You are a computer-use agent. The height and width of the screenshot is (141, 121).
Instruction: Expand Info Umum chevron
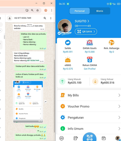click(x=119, y=129)
